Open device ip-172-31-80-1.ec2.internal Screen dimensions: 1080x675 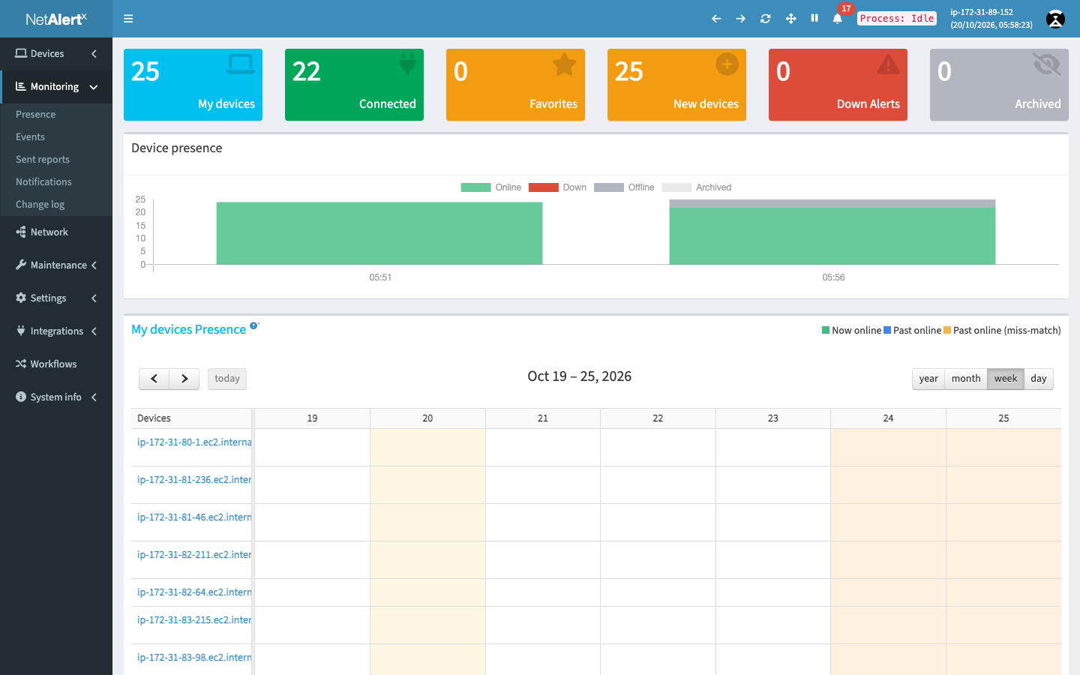pos(194,442)
